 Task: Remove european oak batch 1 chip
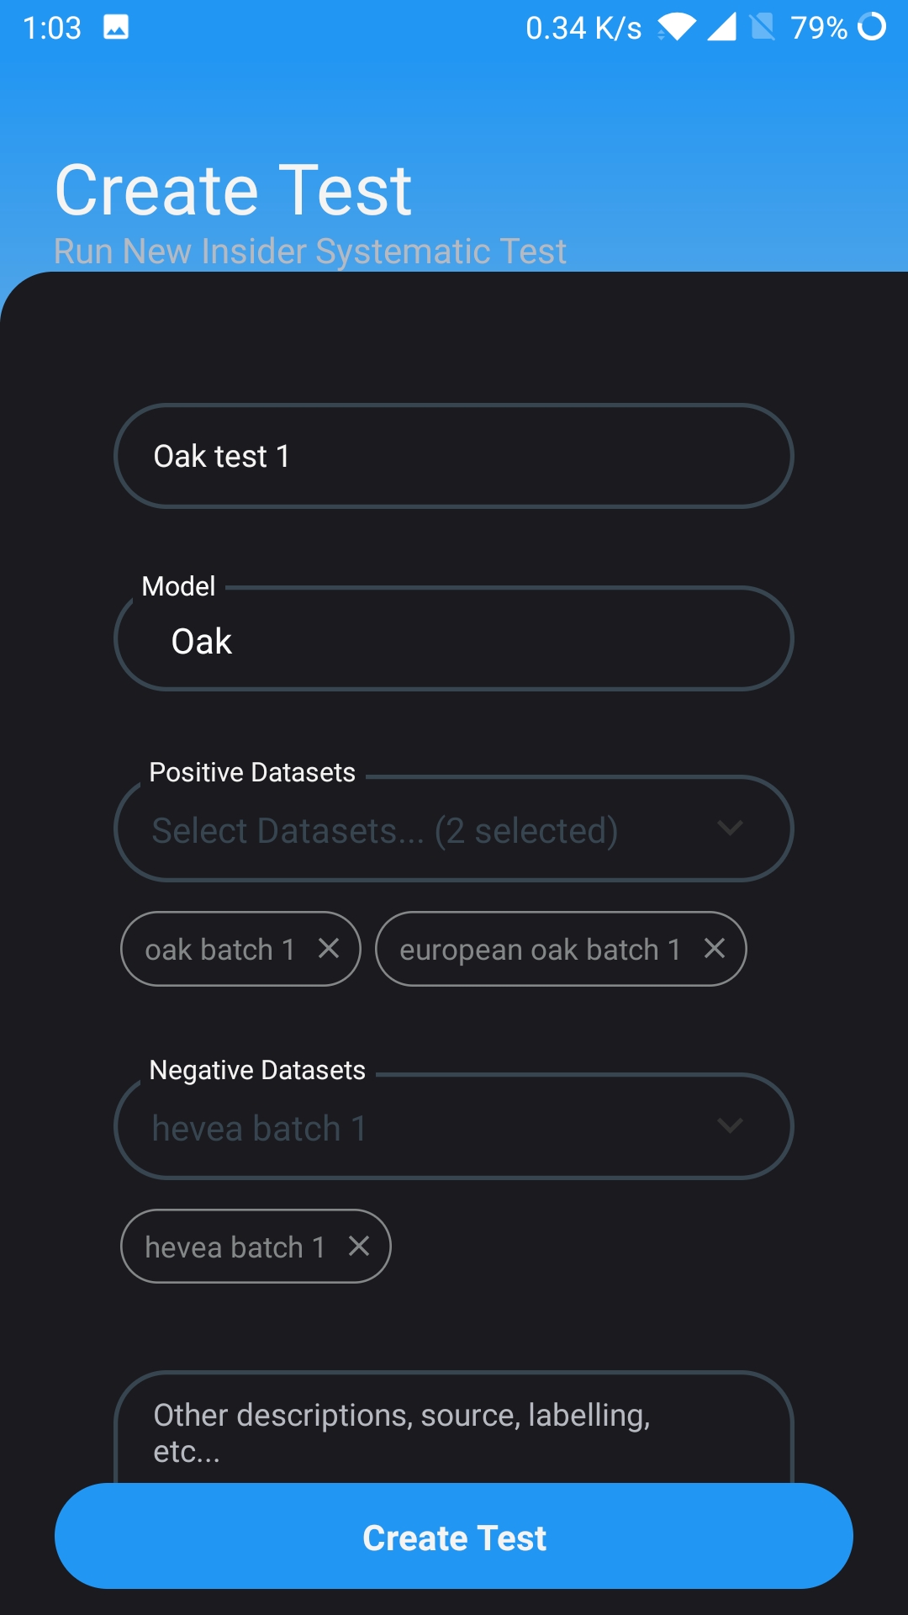pyautogui.click(x=715, y=949)
